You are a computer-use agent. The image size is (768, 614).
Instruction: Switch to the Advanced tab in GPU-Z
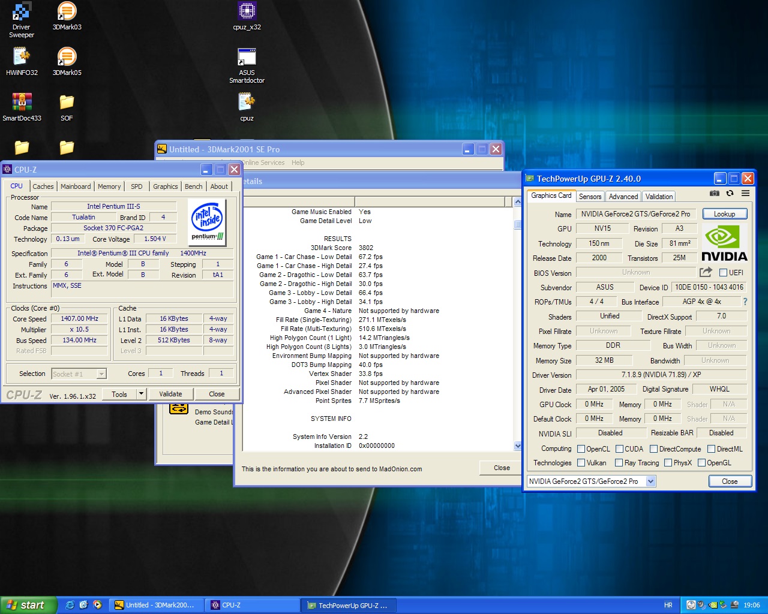tap(623, 197)
